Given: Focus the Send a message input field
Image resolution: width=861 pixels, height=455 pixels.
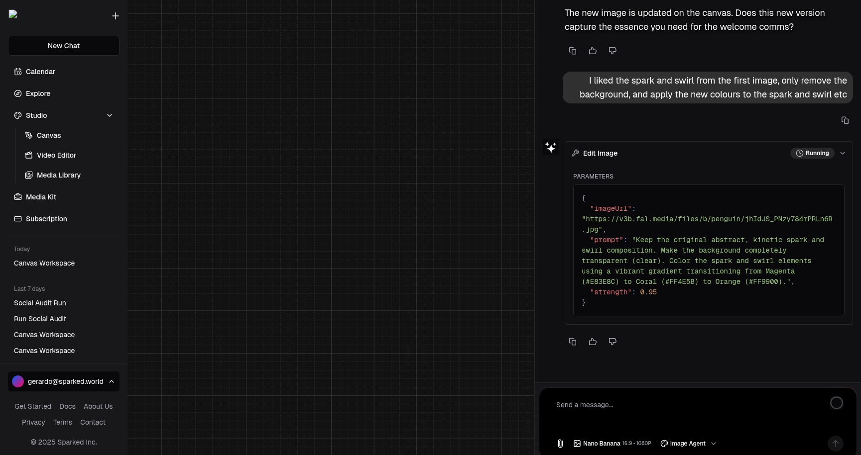Looking at the screenshot, I should (x=687, y=405).
